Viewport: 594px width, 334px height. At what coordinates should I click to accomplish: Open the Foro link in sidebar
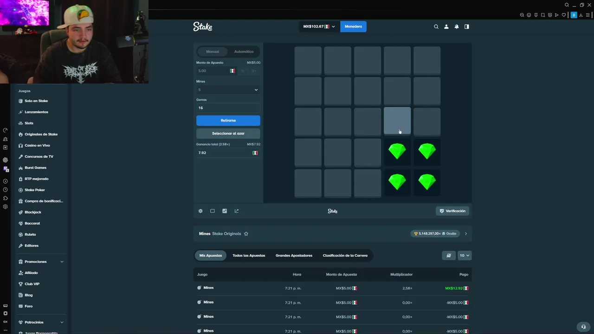click(29, 306)
